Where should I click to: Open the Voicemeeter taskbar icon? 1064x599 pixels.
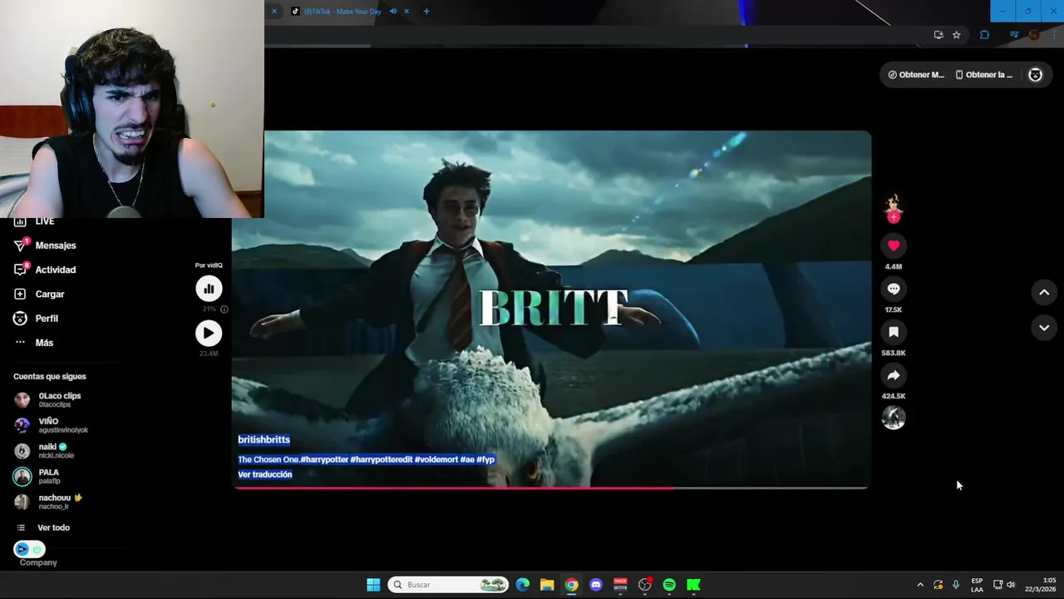coord(620,585)
